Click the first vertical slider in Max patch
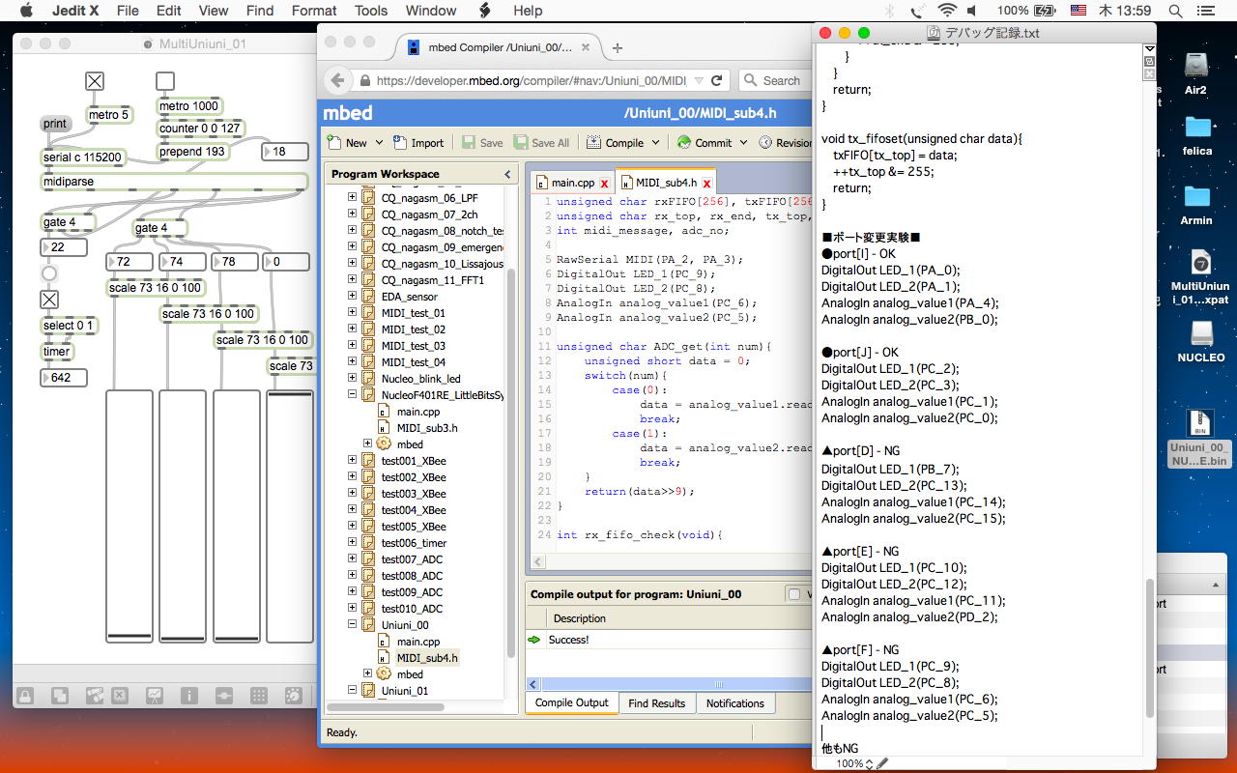This screenshot has height=773, width=1237. point(129,516)
